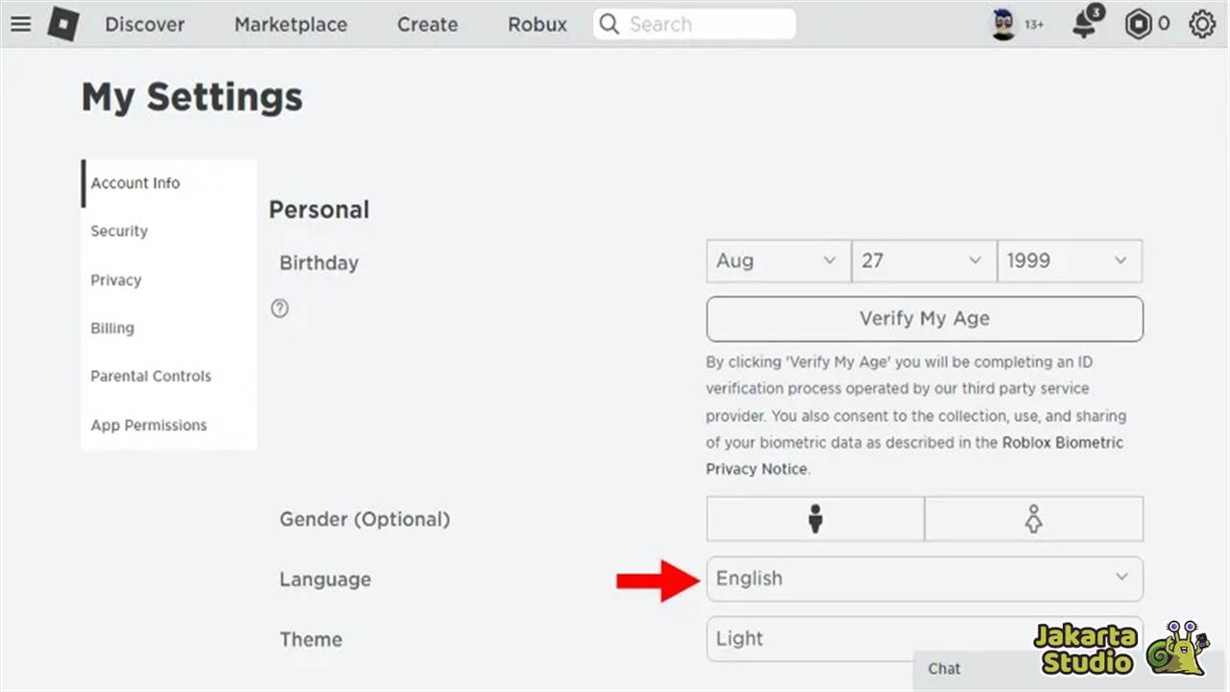Select the female gender option
The height and width of the screenshot is (692, 1230).
[1033, 518]
